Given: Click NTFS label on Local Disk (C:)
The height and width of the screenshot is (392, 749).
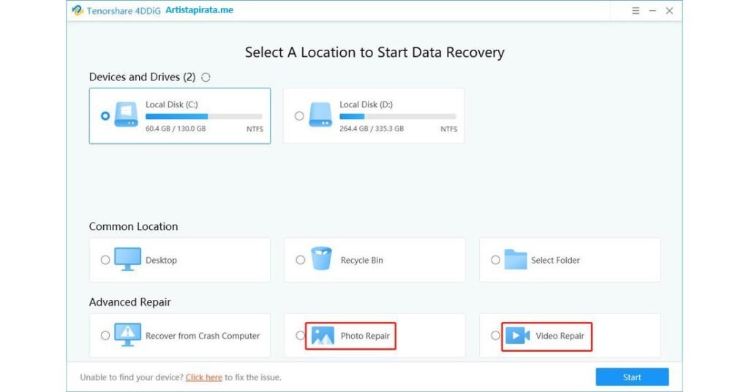Looking at the screenshot, I should [x=255, y=128].
